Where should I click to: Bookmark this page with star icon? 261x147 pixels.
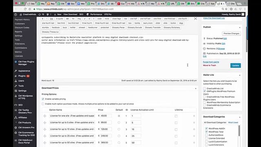[x=226, y=9]
